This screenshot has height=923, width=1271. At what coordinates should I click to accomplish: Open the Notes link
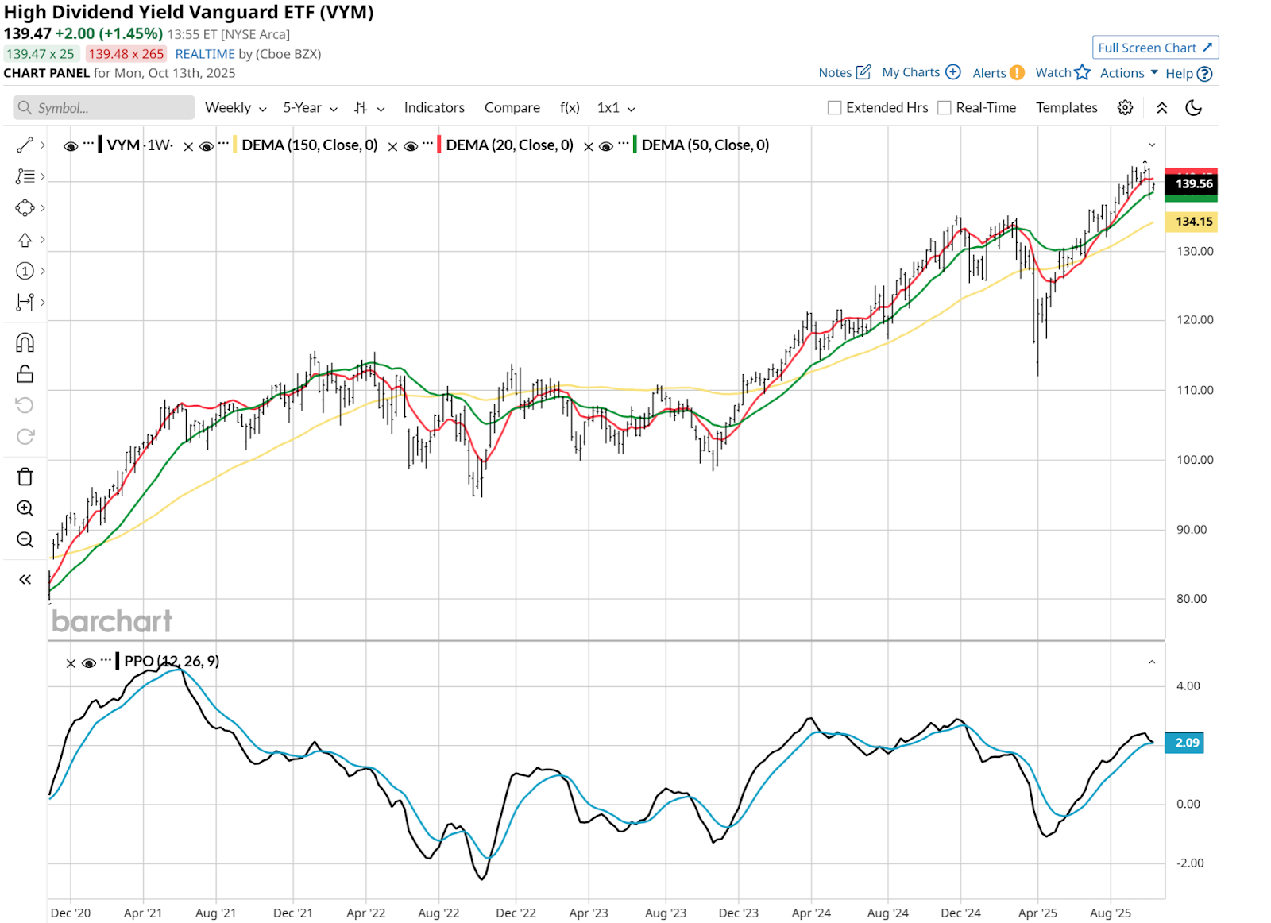point(835,72)
